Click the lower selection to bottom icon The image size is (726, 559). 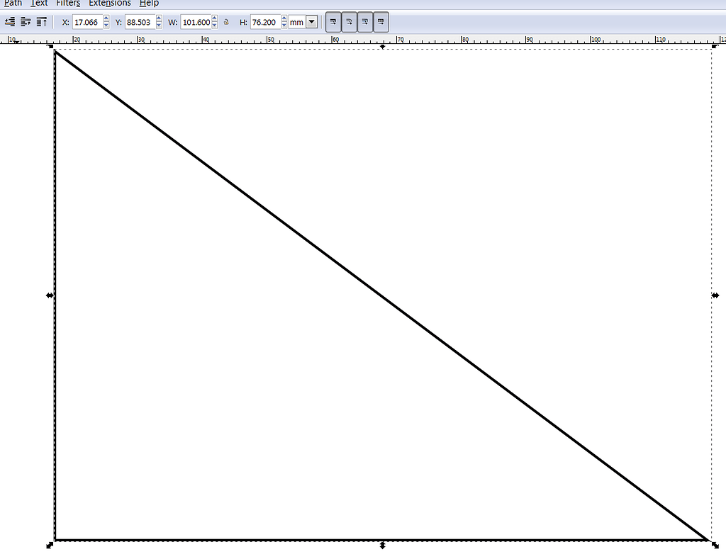(9, 21)
